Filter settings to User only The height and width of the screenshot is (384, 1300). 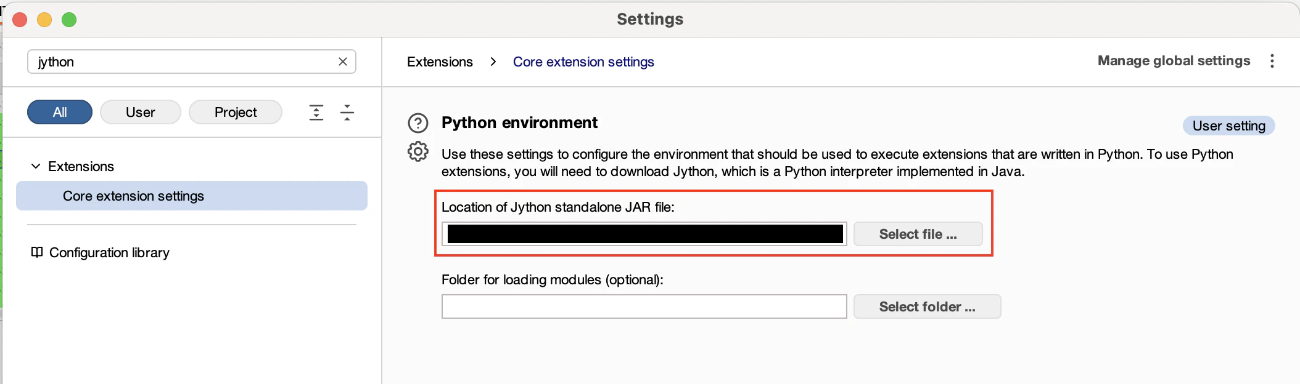141,112
